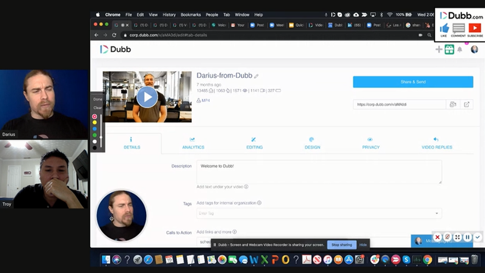Click Chrome's back arrow
Image resolution: width=485 pixels, height=273 pixels.
coord(96,35)
